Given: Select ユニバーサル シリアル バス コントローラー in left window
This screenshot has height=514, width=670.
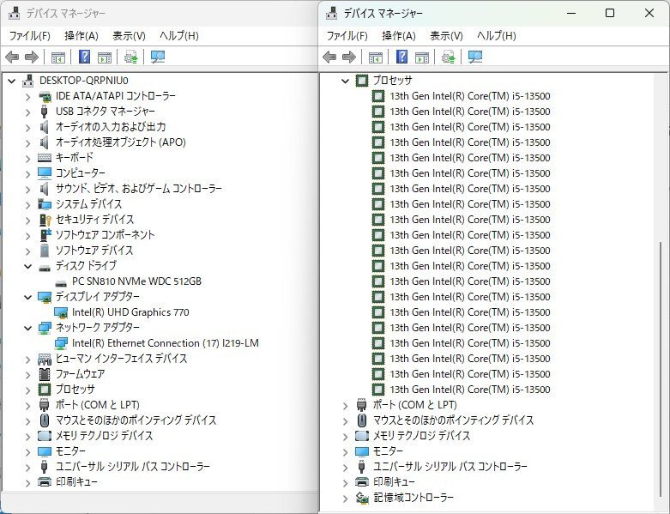Looking at the screenshot, I should pyautogui.click(x=133, y=467).
